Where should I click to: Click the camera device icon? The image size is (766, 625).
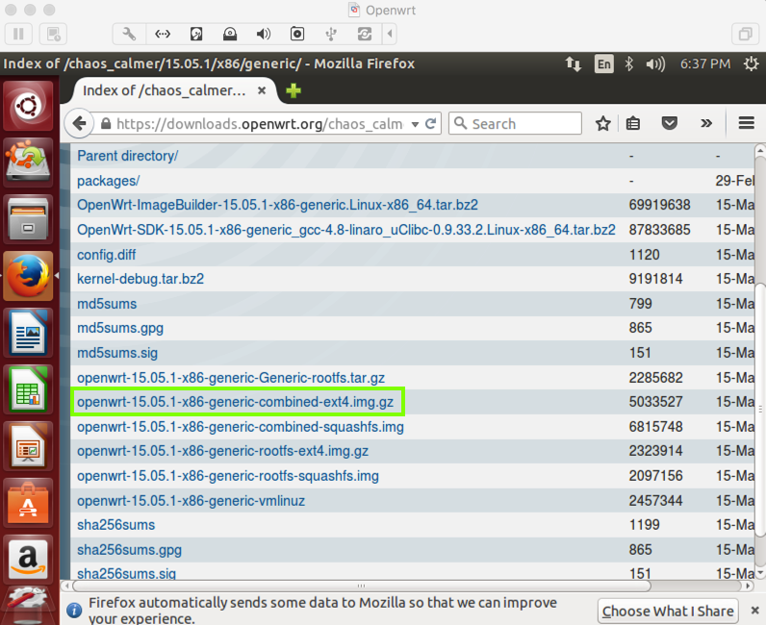click(x=297, y=34)
